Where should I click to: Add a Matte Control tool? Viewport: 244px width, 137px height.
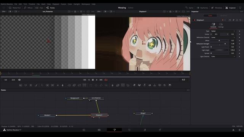(79, 85)
